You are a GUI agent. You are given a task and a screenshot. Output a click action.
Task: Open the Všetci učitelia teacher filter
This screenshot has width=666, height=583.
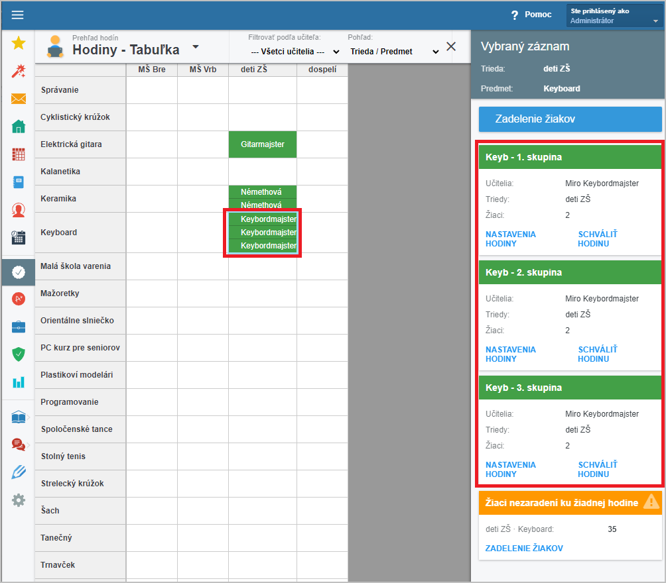coord(295,52)
